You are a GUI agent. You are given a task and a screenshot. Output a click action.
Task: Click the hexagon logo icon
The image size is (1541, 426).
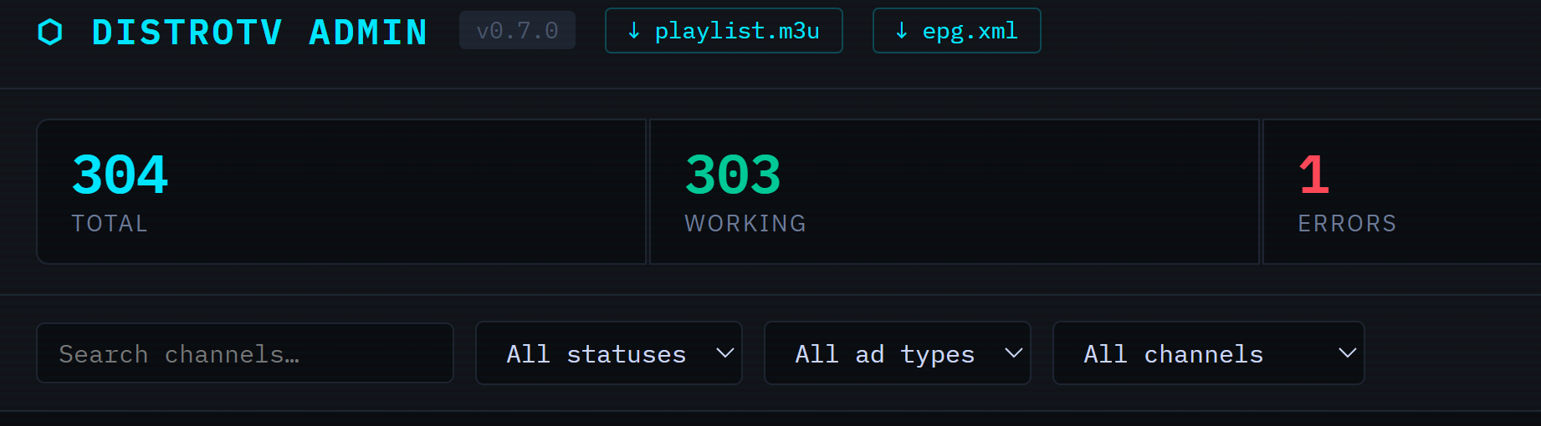(50, 32)
